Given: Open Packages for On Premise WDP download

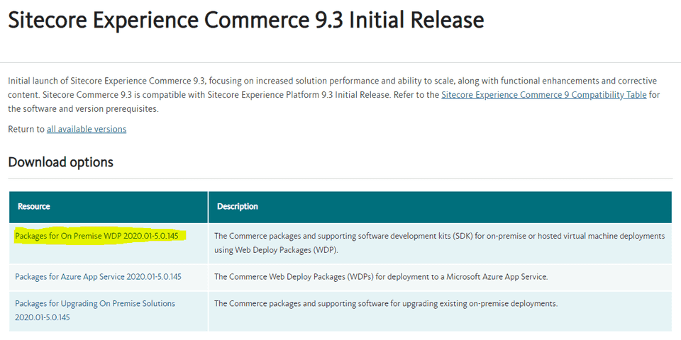Looking at the screenshot, I should 98,236.
